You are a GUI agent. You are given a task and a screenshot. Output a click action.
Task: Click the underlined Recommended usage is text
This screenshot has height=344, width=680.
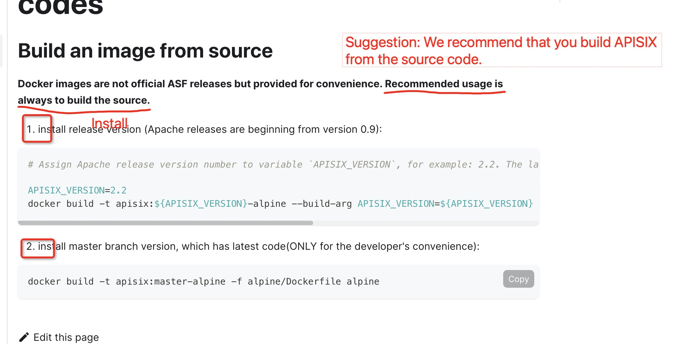(444, 84)
